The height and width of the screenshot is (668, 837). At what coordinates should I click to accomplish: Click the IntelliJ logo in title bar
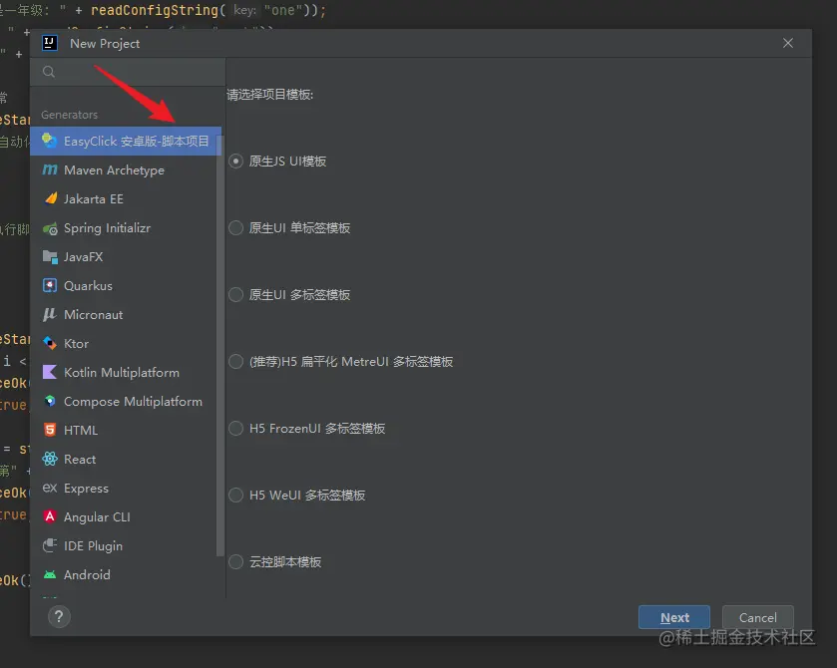pyautogui.click(x=50, y=43)
